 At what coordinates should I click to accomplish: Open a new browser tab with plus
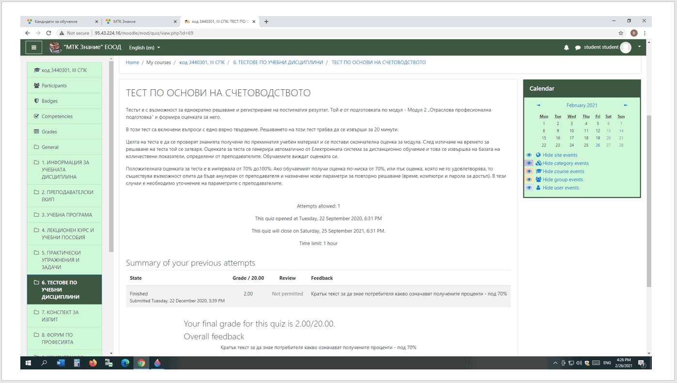coord(266,21)
